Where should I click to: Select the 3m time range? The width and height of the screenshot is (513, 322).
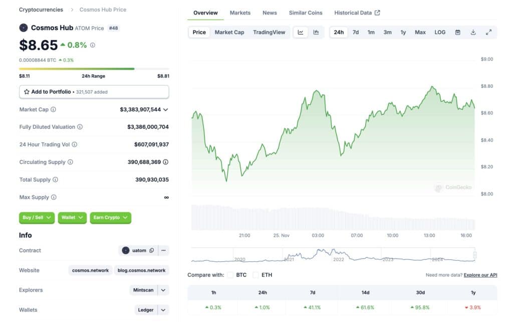pyautogui.click(x=387, y=32)
